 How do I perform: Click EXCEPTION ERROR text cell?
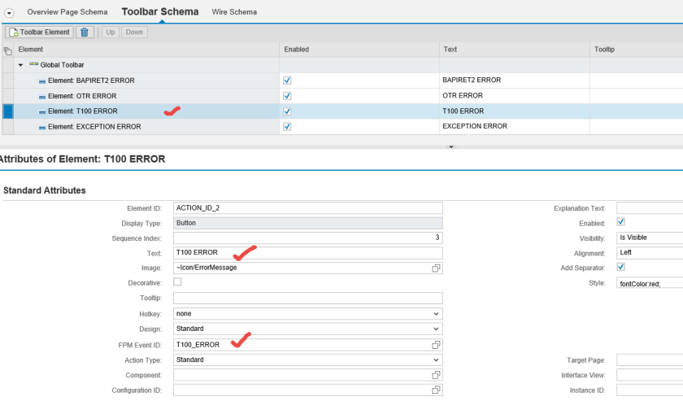click(515, 126)
